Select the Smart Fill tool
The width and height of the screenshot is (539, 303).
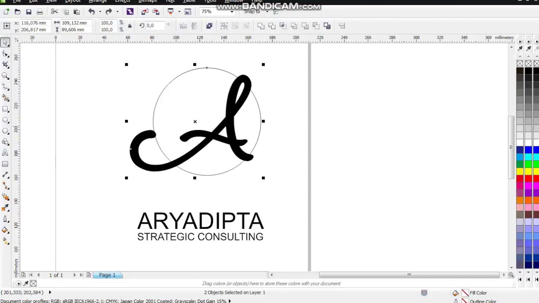coord(5,98)
